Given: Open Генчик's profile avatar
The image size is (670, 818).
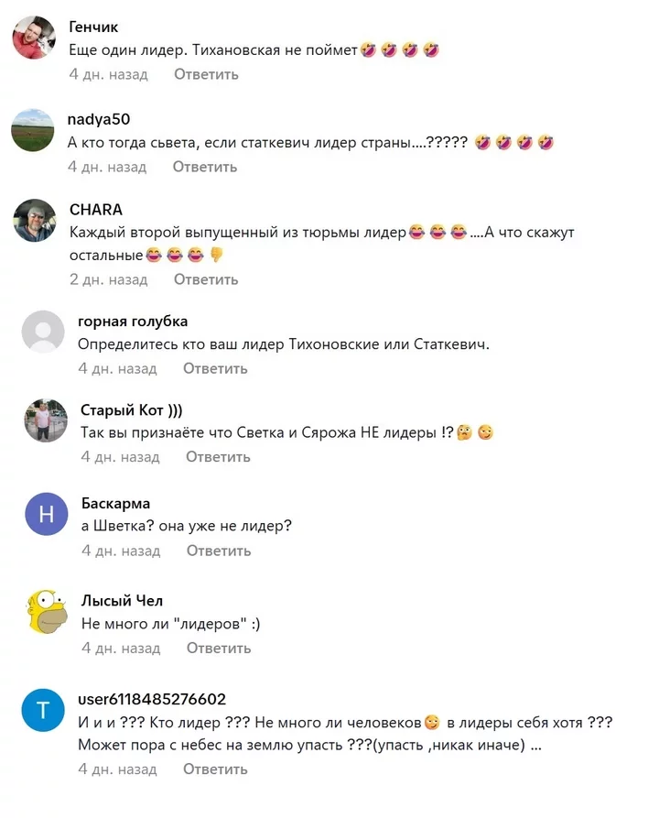Looking at the screenshot, I should point(34,37).
